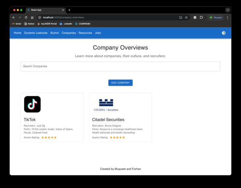The image size is (241, 188).
Task: Click the TikTok Perks description text
Action: tap(48, 131)
